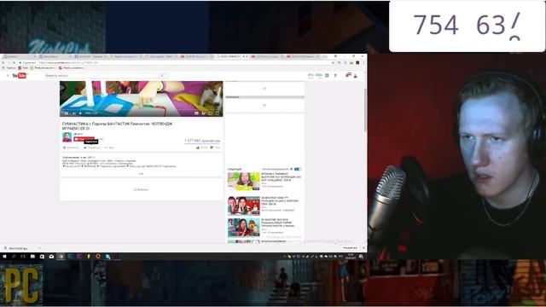Open the Share option under the video
Image resolution: width=546 pixels, height=307 pixels.
91,148
